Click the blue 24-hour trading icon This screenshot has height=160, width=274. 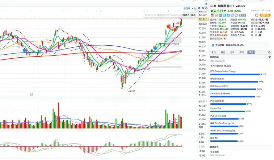tap(220, 15)
